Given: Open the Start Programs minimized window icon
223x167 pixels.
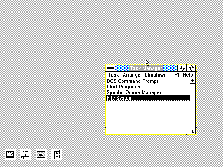Looking at the screenshot, I should [x=41, y=154].
